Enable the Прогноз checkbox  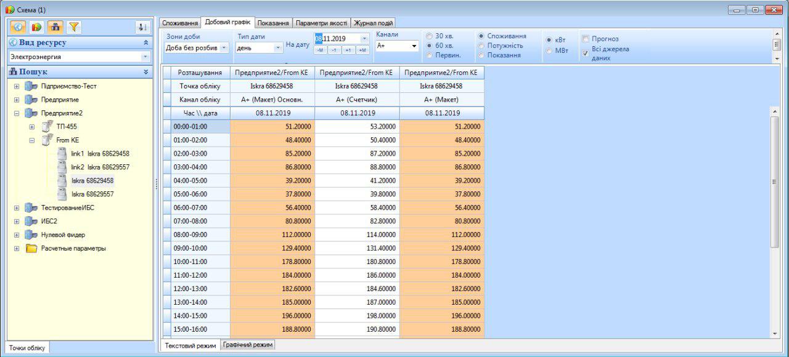pyautogui.click(x=586, y=39)
